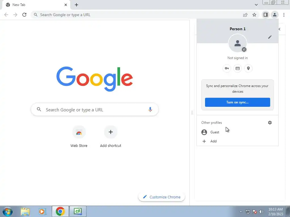Show hidden system tray icons
Screen dimensions: 290x217
(241, 212)
